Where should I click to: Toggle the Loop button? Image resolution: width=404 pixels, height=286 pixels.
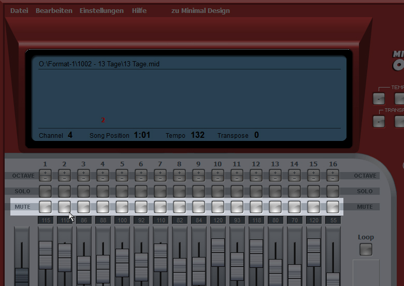(366, 249)
